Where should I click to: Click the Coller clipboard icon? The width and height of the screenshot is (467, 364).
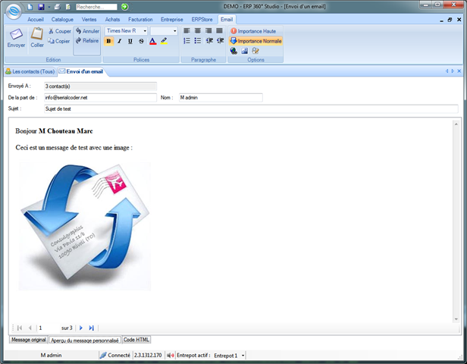pos(37,33)
